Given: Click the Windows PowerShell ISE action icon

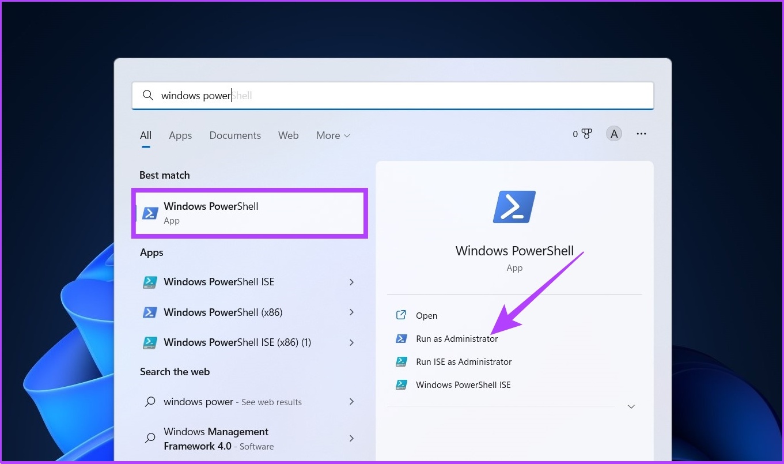Looking at the screenshot, I should 402,385.
